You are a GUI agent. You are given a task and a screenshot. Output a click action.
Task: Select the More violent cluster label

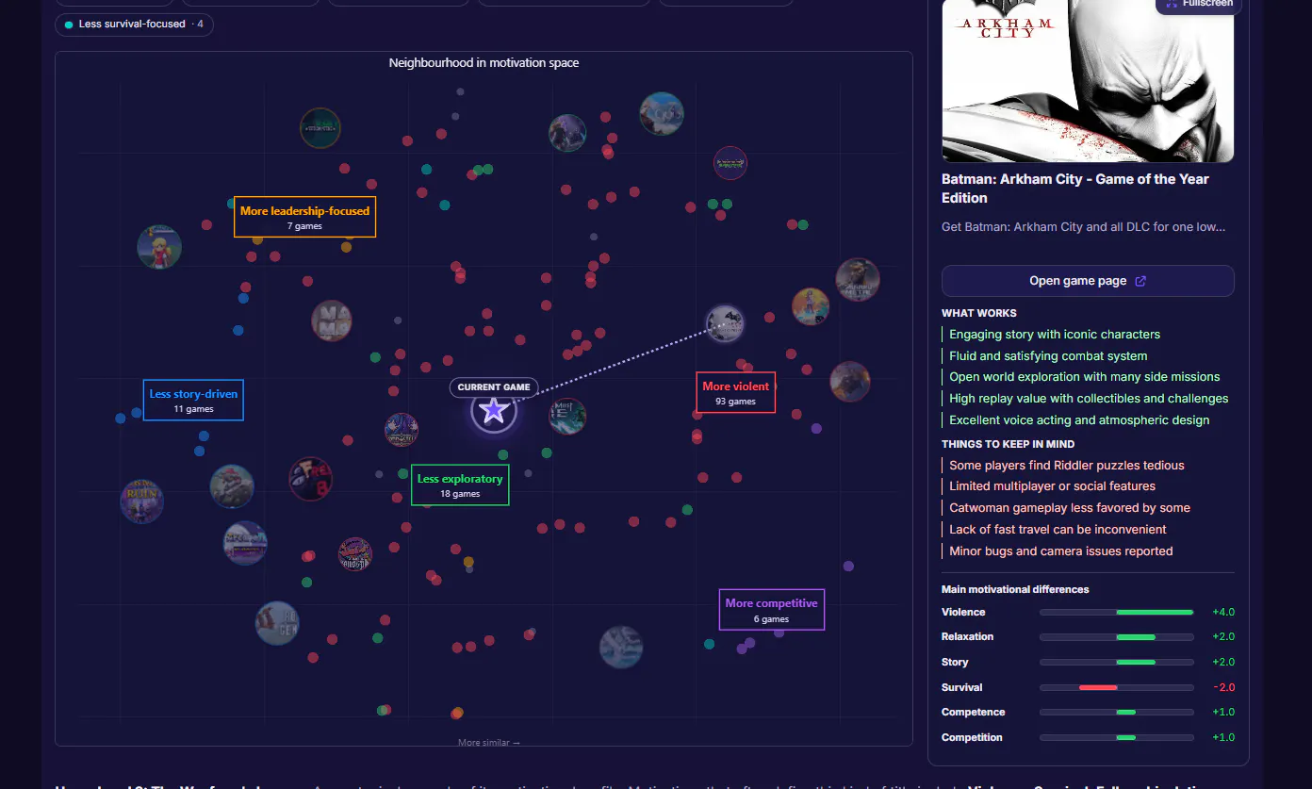tap(736, 392)
